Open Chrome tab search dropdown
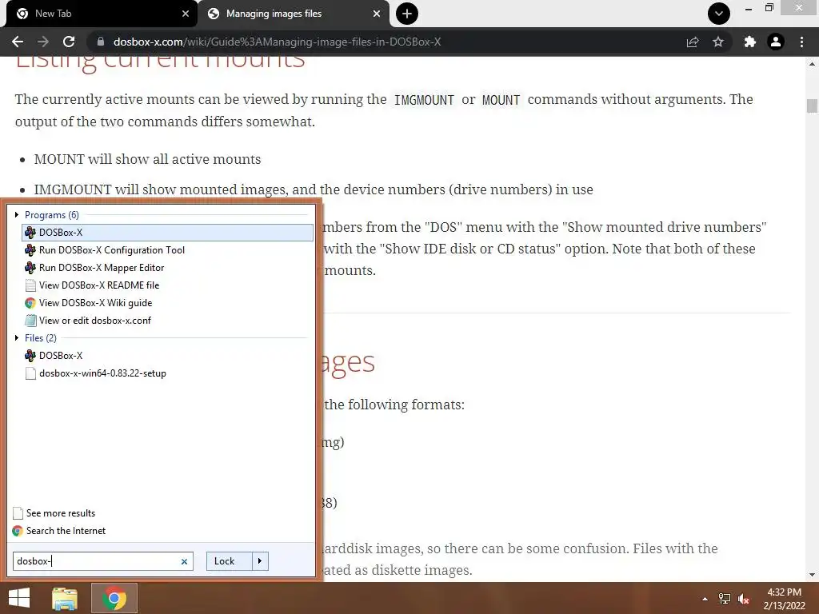 [x=719, y=14]
